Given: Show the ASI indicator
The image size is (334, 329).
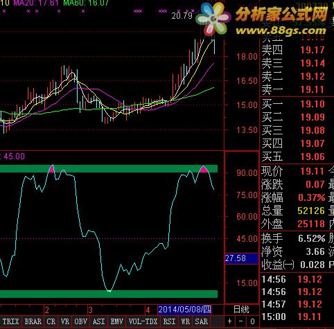Looking at the screenshot, I should click(98, 321).
